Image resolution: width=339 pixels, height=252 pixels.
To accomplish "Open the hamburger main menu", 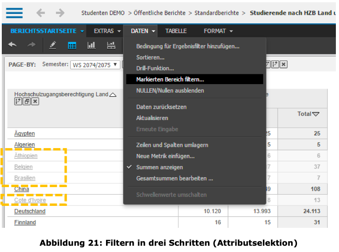I will pos(14,13).
